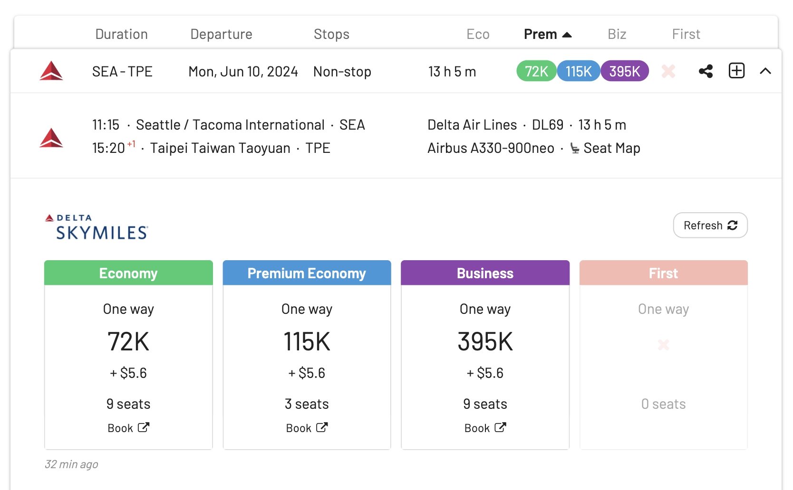
Task: Click the Non-stop label
Action: coord(342,72)
